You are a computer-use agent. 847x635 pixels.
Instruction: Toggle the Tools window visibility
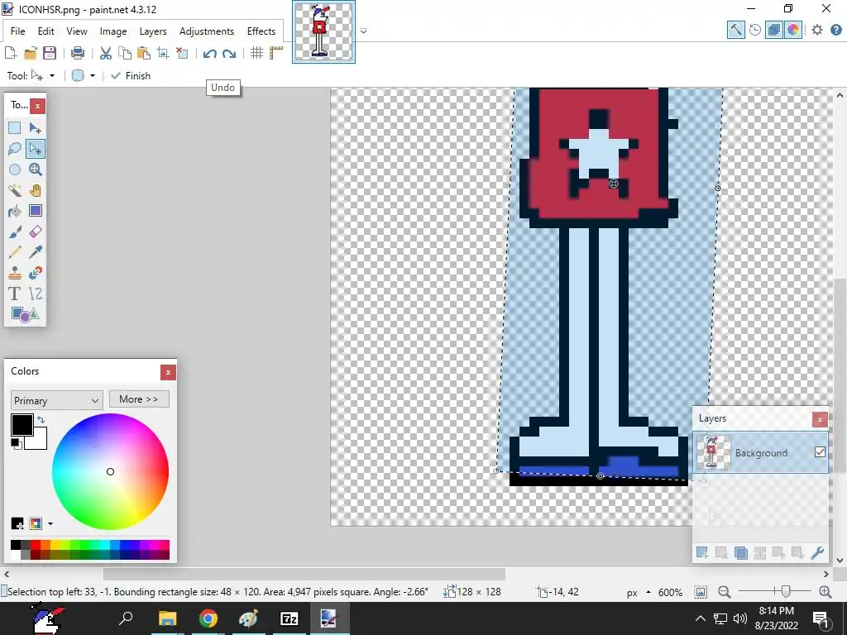pyautogui.click(x=735, y=30)
